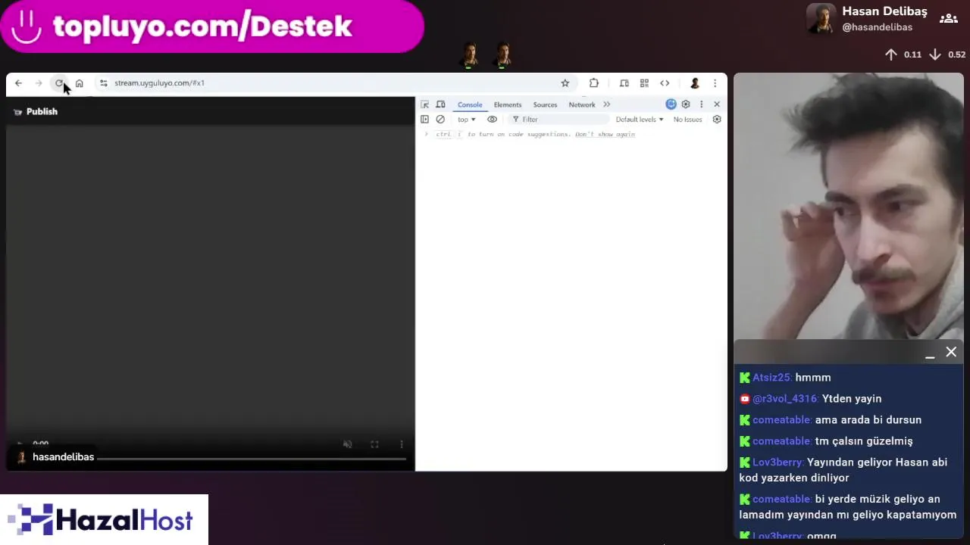Open the participants people icon
Viewport: 970px width, 545px height.
pos(948,19)
